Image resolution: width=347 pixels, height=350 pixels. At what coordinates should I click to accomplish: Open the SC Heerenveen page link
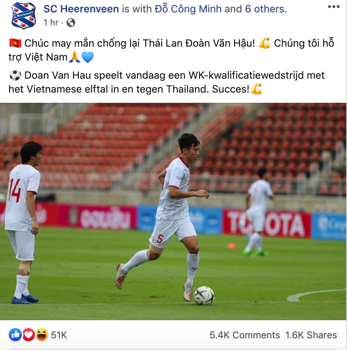tap(81, 9)
